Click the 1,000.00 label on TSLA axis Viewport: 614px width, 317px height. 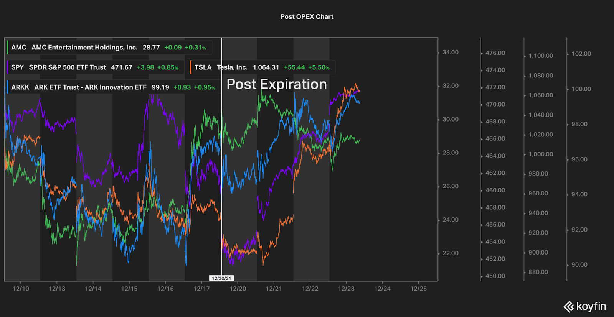541,154
